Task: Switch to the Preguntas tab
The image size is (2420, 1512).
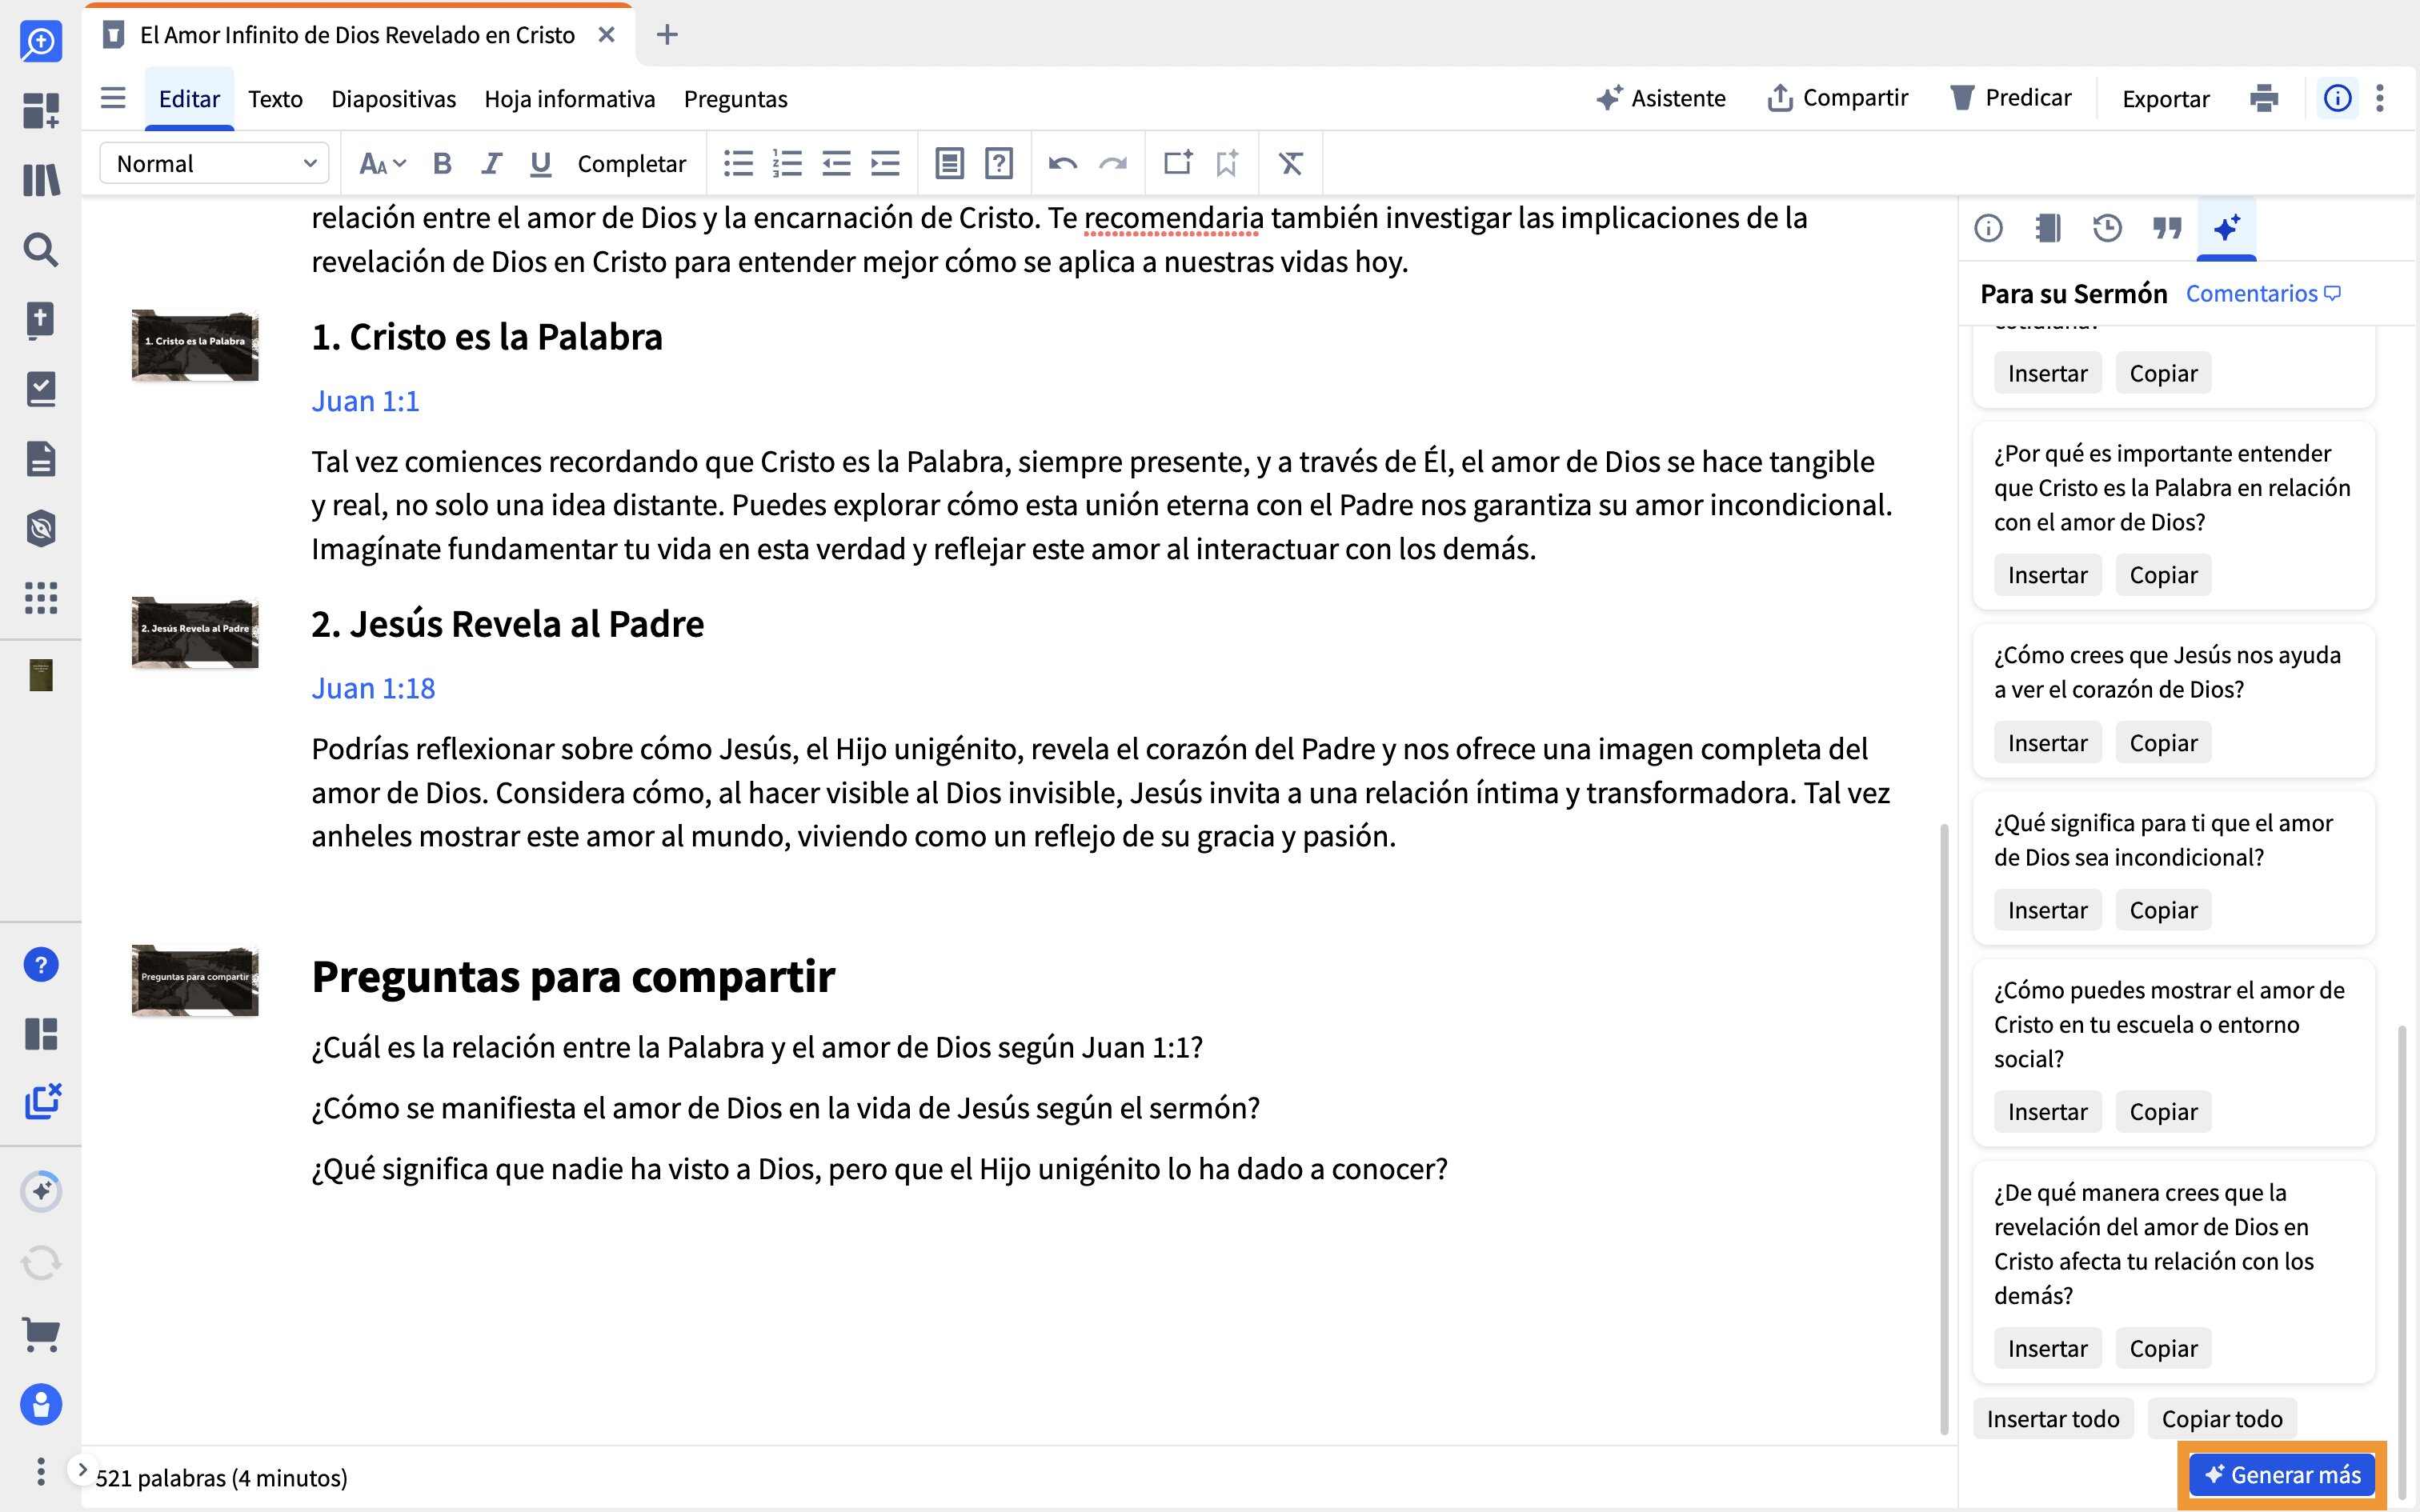Action: (735, 98)
